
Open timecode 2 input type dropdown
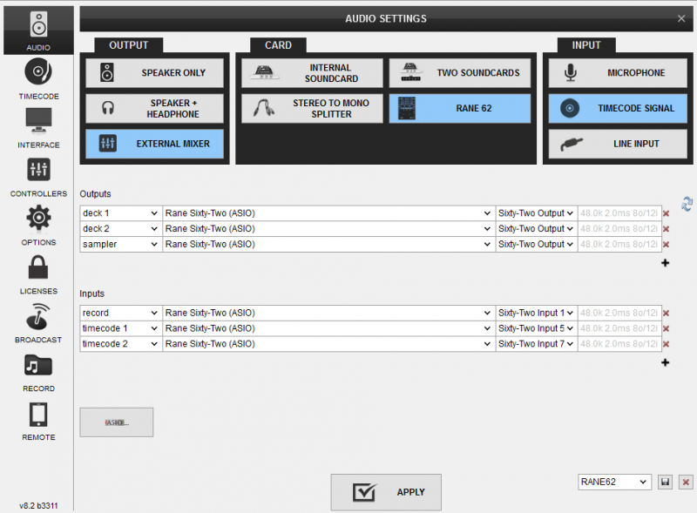121,344
